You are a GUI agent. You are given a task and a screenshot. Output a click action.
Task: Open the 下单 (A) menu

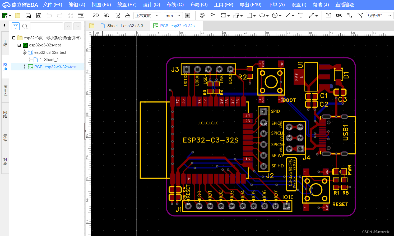click(276, 5)
